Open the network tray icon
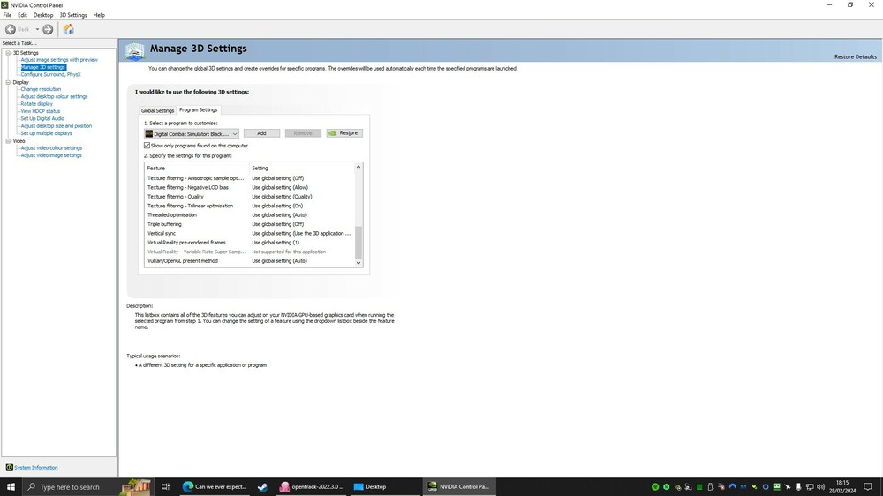 pyautogui.click(x=810, y=487)
